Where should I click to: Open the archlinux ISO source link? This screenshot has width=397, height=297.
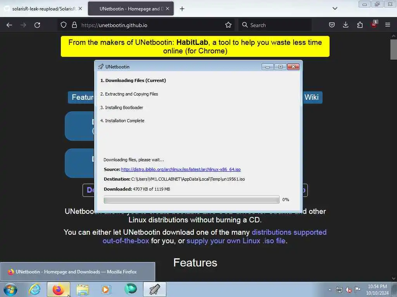tap(181, 169)
